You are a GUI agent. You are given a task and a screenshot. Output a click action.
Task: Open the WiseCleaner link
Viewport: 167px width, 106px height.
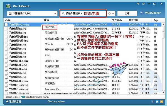[153, 13]
